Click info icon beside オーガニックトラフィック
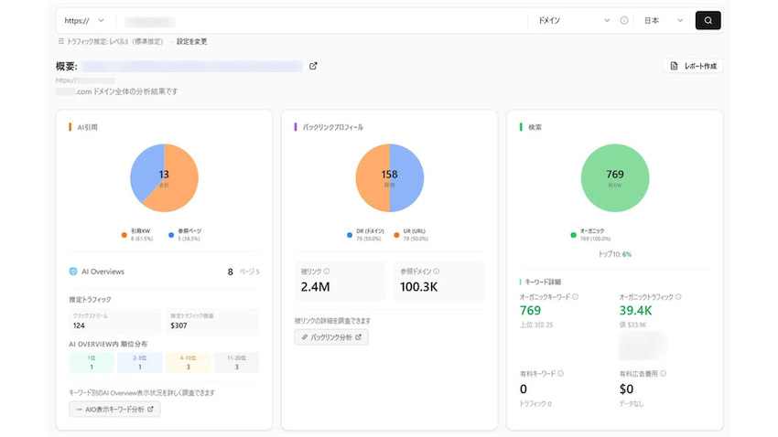 678,297
